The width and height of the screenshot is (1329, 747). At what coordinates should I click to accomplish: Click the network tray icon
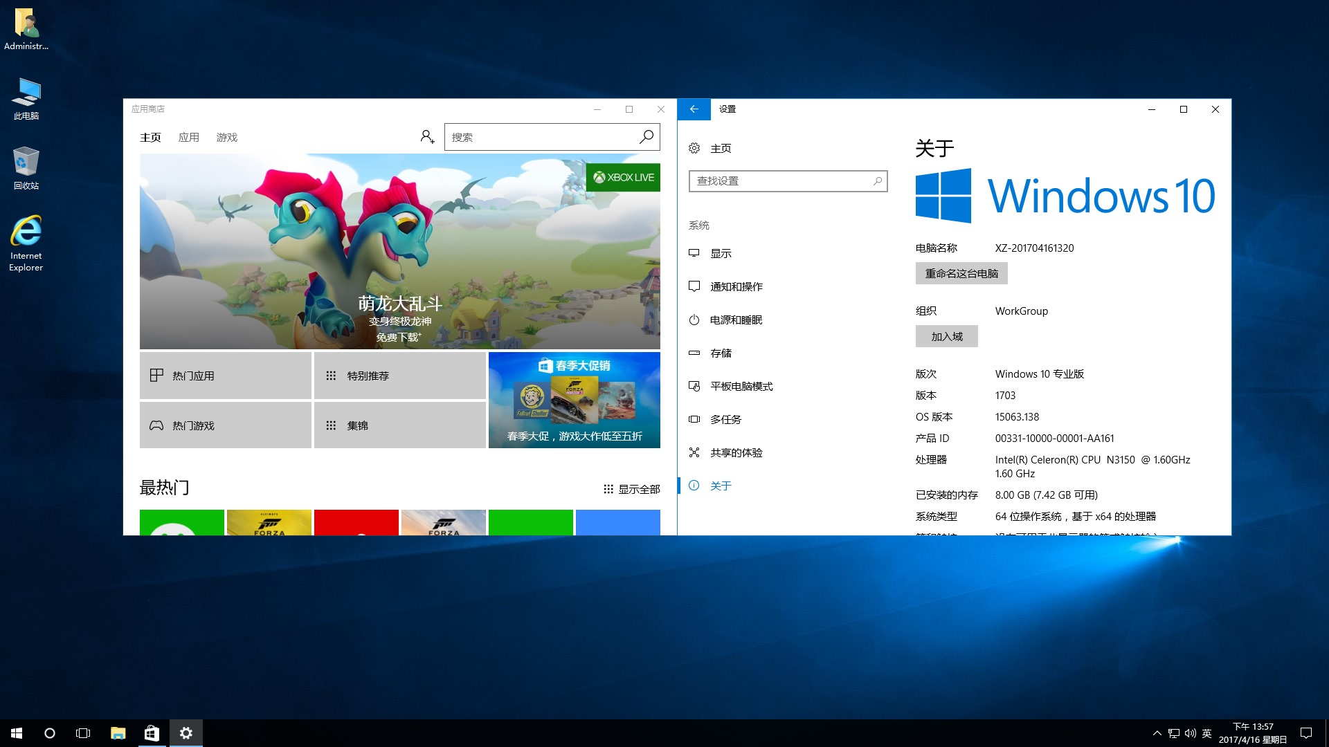coord(1174,733)
